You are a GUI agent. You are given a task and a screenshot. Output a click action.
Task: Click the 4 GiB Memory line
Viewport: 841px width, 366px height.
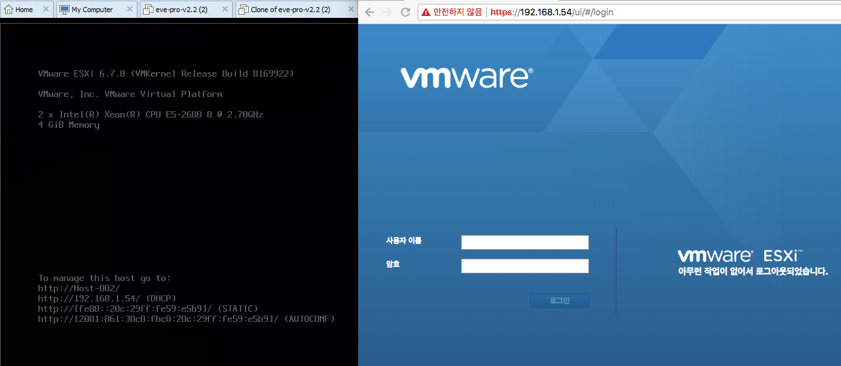click(x=69, y=125)
